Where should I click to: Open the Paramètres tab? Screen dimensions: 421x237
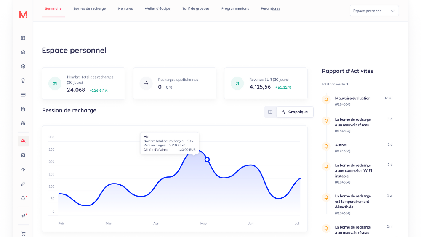(270, 8)
